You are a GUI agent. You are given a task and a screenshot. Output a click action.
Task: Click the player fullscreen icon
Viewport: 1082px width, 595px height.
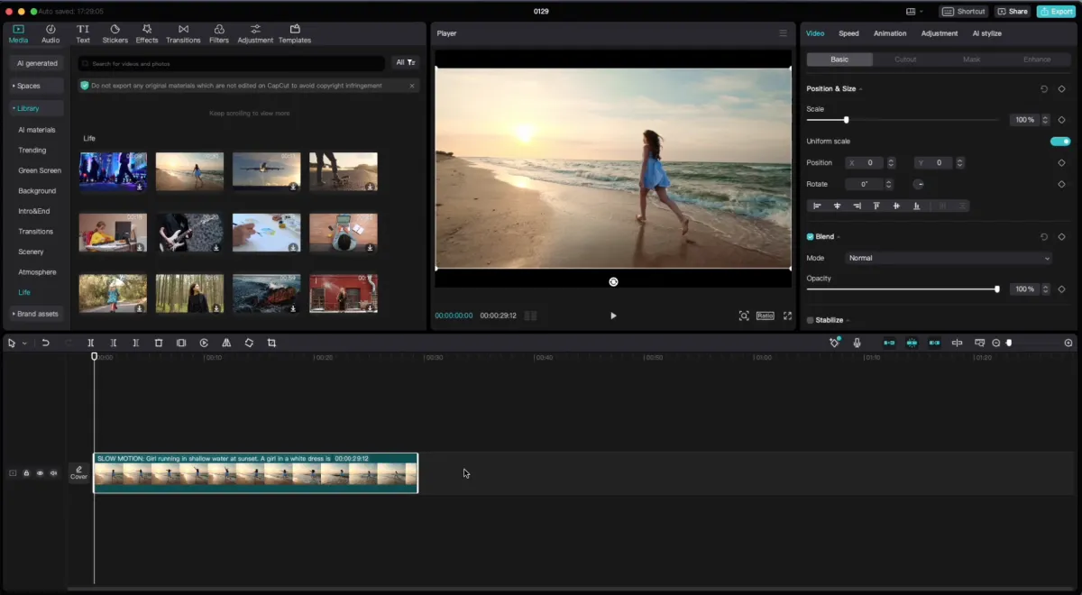point(787,316)
